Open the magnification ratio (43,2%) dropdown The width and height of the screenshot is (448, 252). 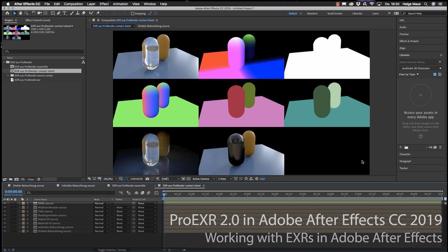(x=111, y=179)
